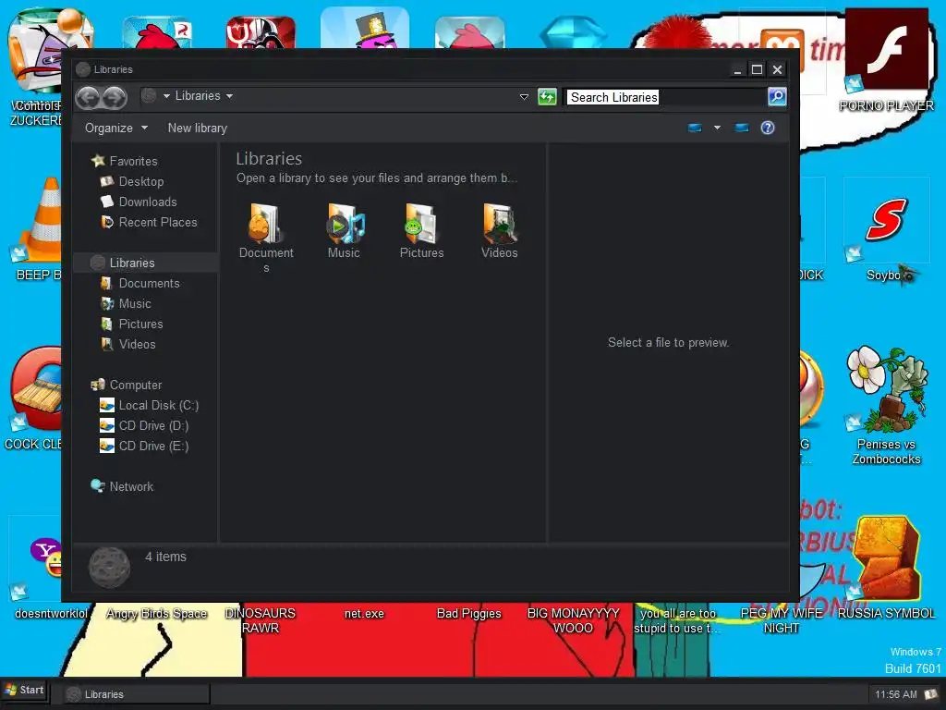Select Favorites in the navigation pane
The image size is (946, 710).
[133, 161]
